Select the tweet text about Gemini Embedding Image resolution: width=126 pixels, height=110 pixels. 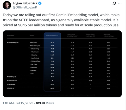pyautogui.click(x=61, y=20)
